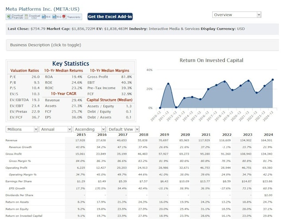Click the Operating Profit row label
The width and height of the screenshot is (283, 223).
pyautogui.click(x=16, y=168)
